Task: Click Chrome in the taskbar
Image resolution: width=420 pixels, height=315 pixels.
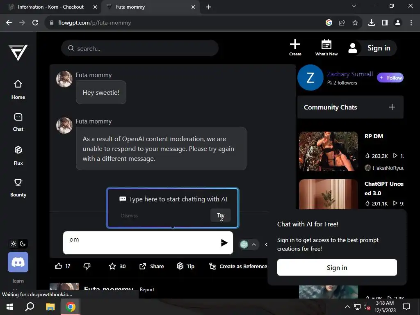Action: [x=71, y=307]
